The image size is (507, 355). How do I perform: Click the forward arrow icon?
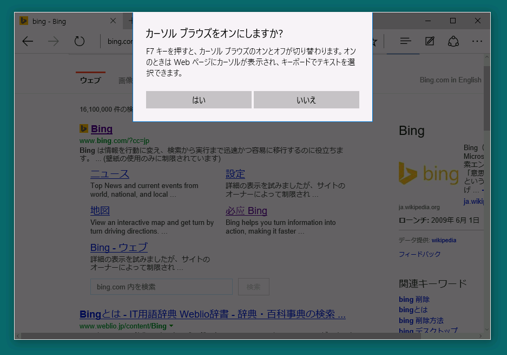click(x=54, y=41)
